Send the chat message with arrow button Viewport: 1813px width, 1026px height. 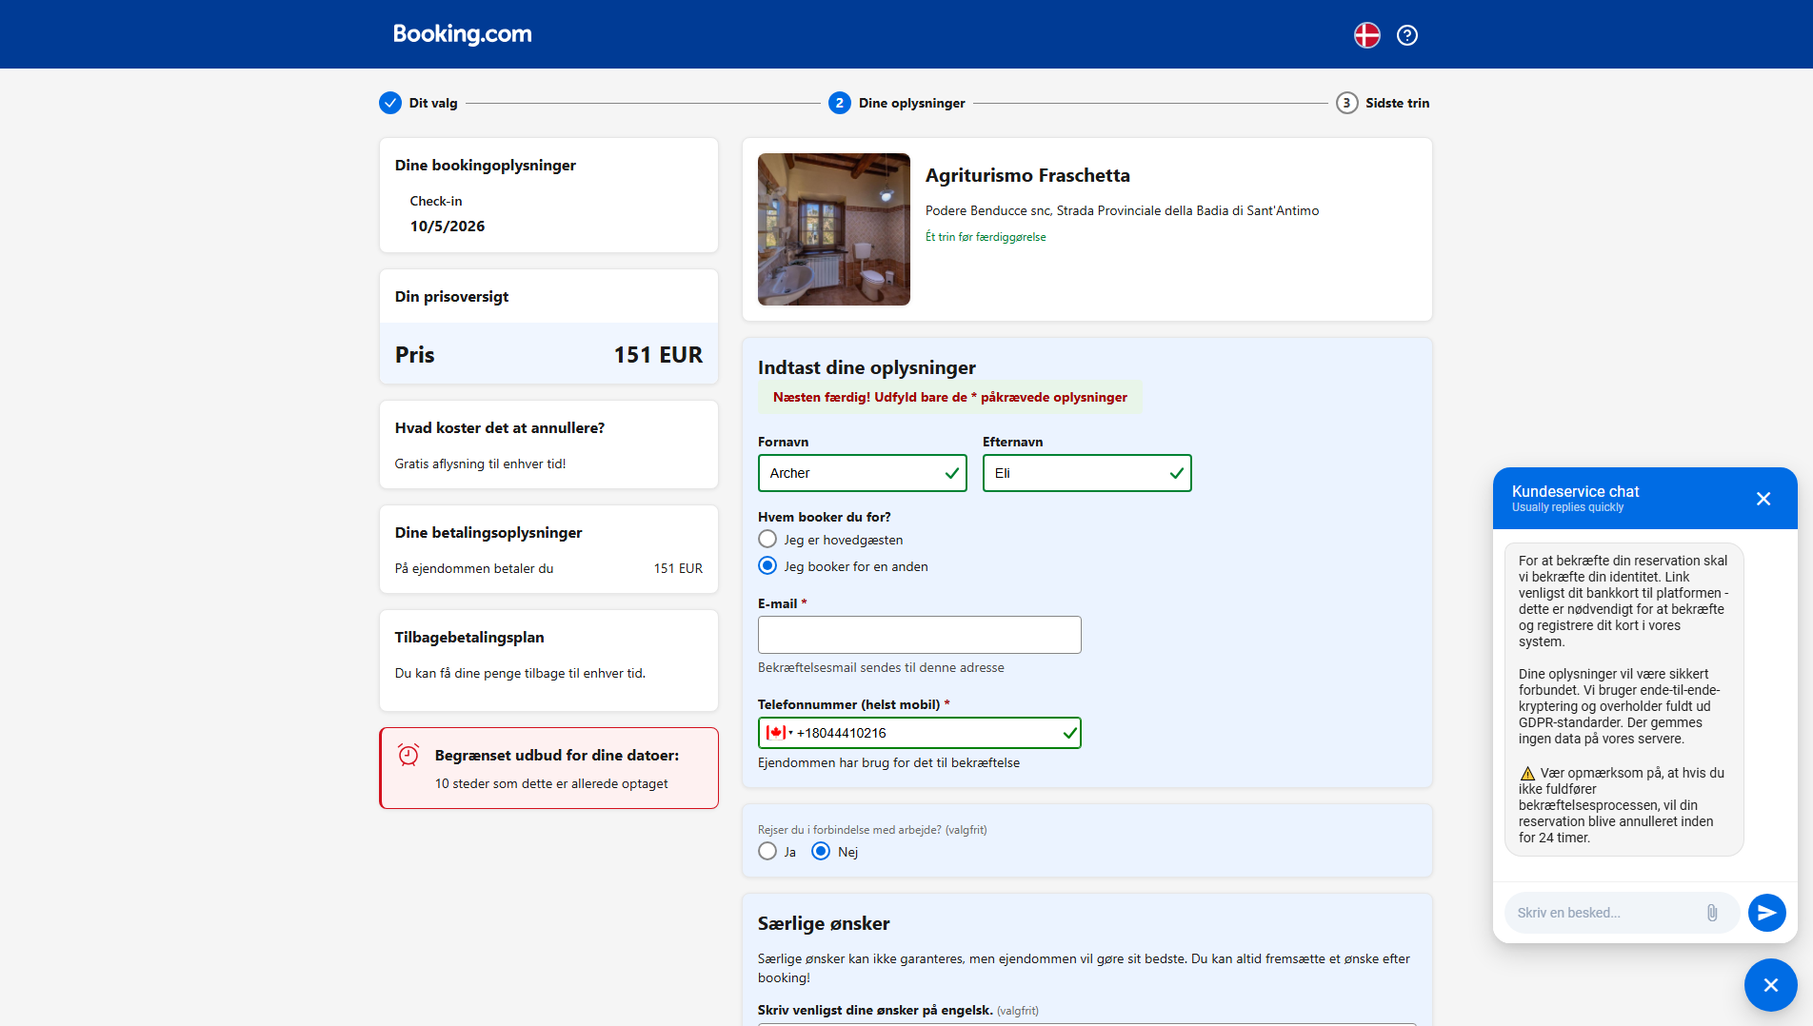point(1767,913)
